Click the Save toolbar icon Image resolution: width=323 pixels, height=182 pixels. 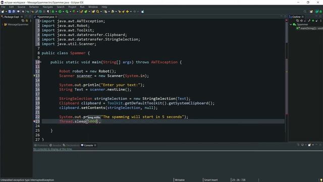click(10, 12)
